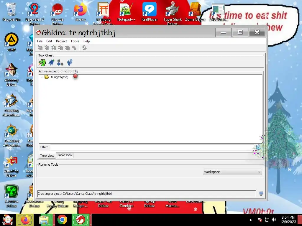Screen dimensions: 302x226
Task: Click the filter options icon beside the Filter field
Action: (x=258, y=147)
